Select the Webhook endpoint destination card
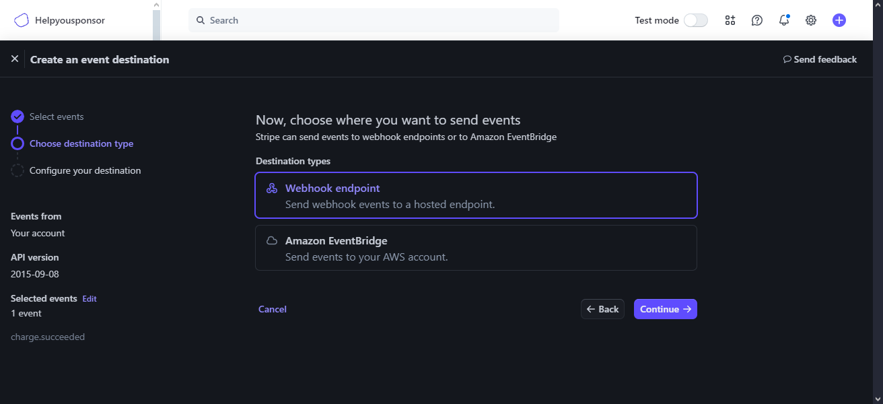Viewport: 883px width, 404px height. [476, 195]
